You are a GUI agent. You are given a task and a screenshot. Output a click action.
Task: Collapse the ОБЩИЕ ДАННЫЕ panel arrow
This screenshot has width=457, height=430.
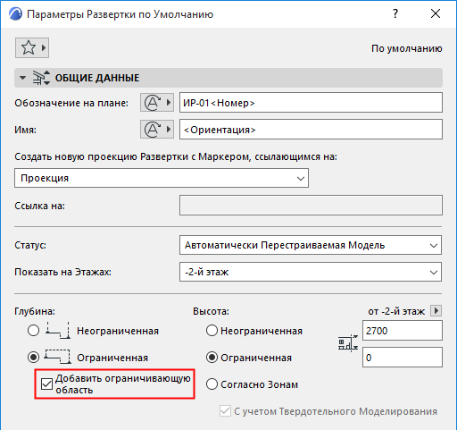coord(22,78)
